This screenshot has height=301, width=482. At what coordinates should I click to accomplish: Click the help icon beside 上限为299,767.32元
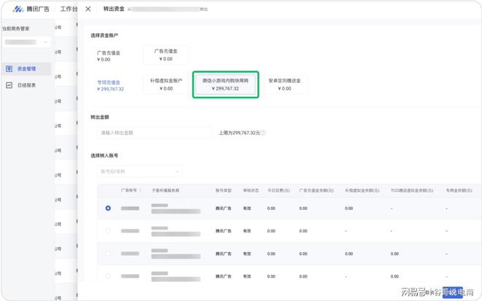(x=263, y=133)
